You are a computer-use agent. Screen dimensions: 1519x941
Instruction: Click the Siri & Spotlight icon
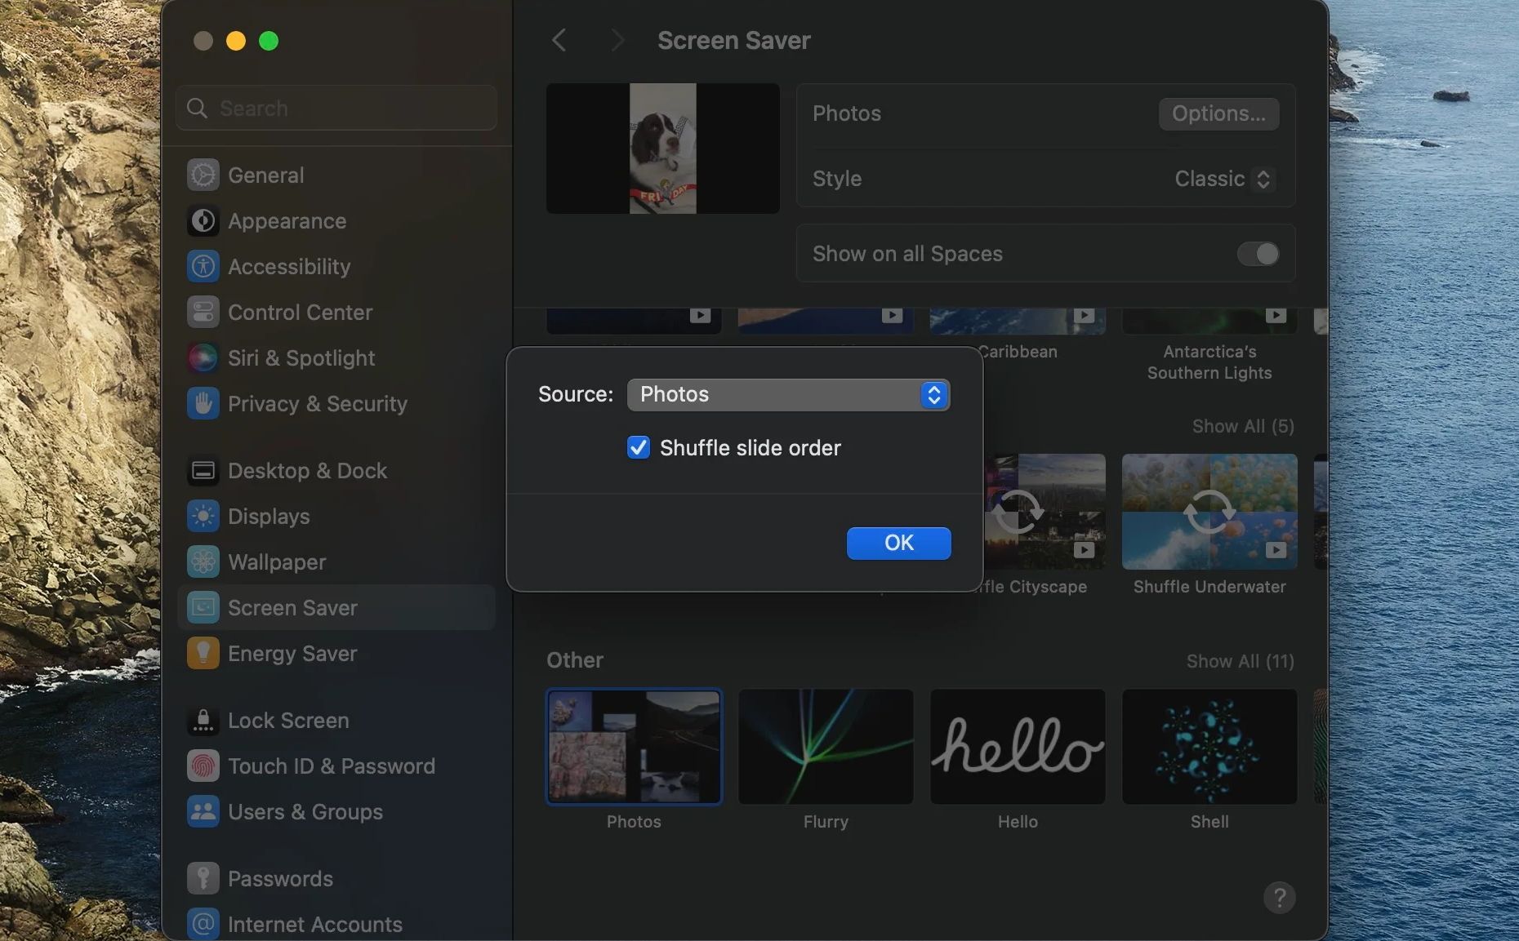(202, 357)
